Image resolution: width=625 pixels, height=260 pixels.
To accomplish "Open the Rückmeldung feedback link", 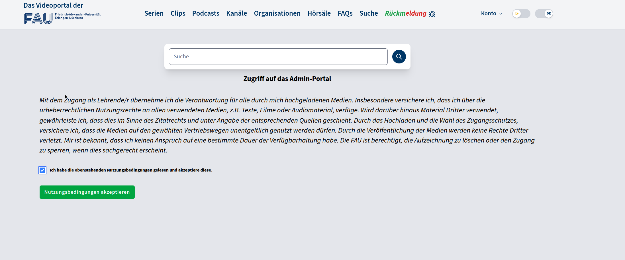I will (x=405, y=13).
